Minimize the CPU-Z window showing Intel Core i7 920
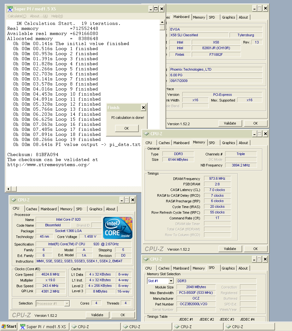Viewport: 292px width, 331px height. [x=122, y=200]
